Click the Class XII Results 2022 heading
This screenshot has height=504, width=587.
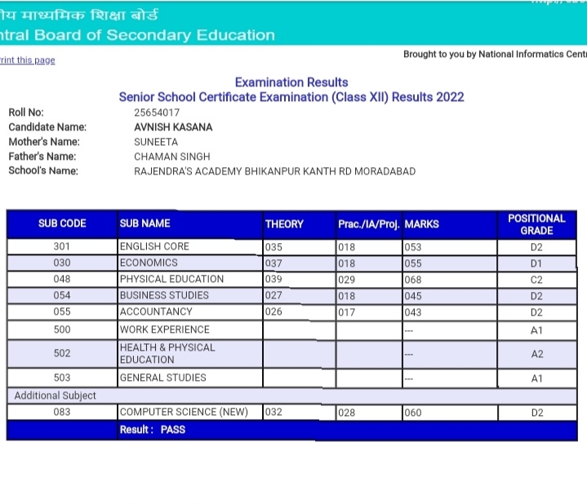(291, 97)
